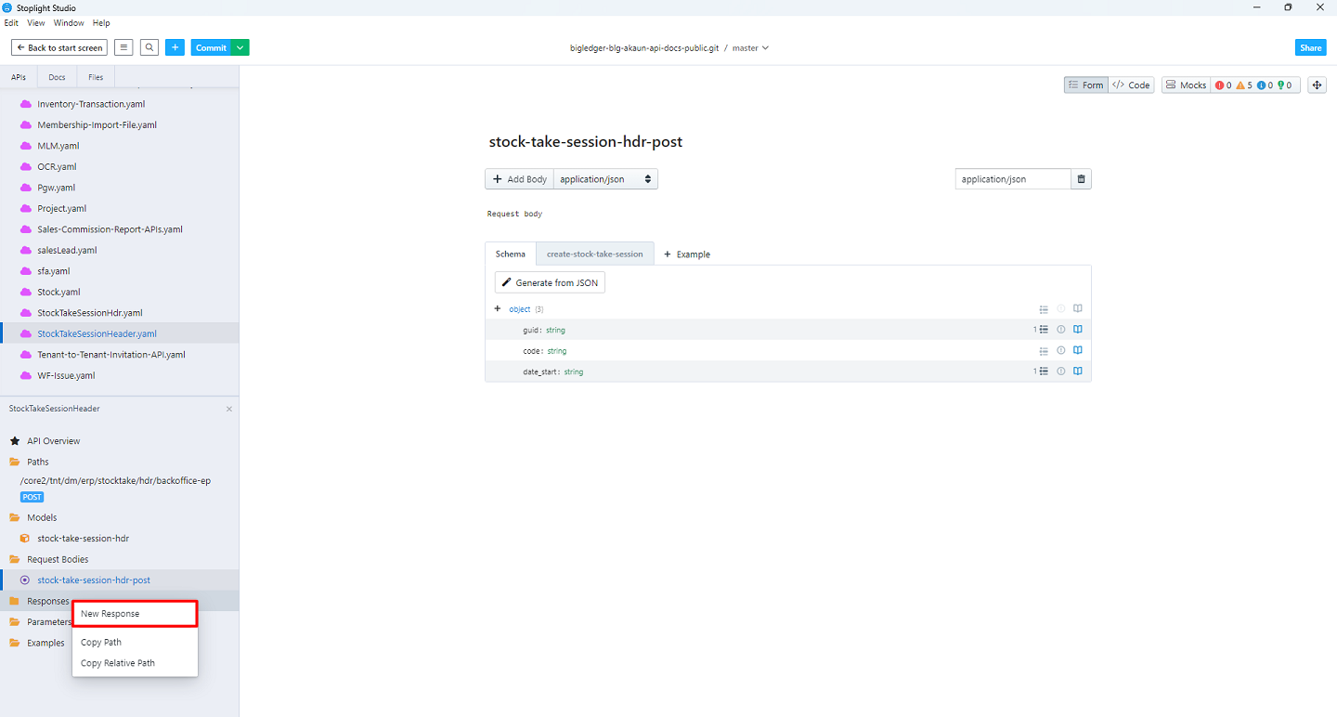Toggle required marker for object row

pos(1060,309)
